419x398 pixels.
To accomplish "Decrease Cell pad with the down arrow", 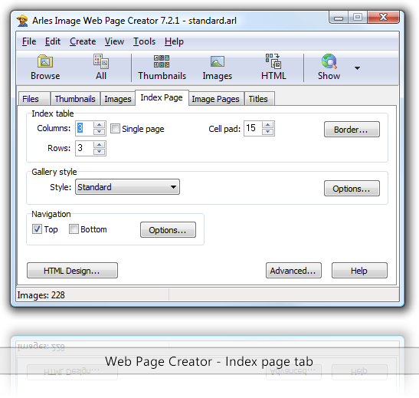I will [268, 132].
